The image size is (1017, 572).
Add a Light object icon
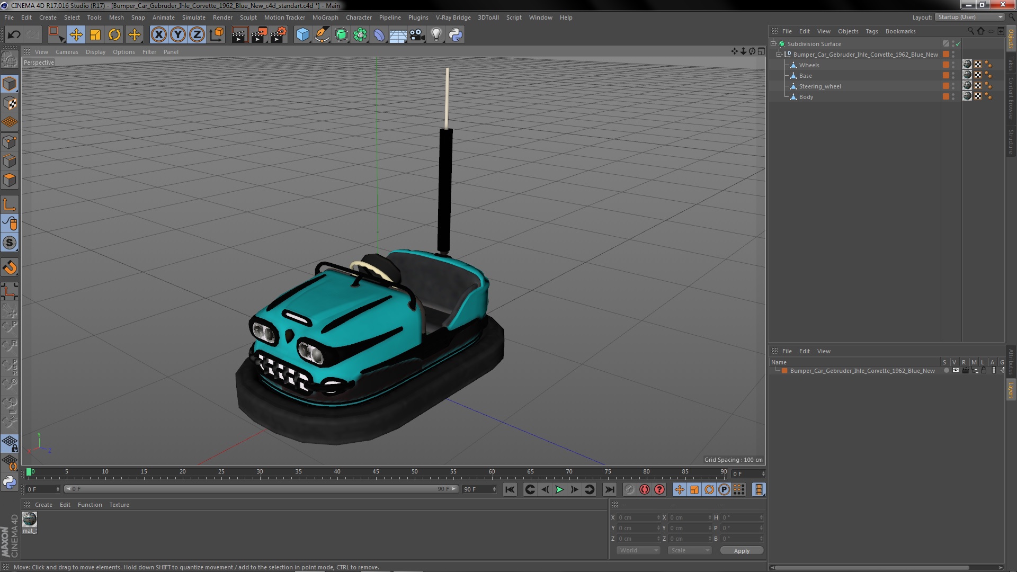(x=436, y=35)
